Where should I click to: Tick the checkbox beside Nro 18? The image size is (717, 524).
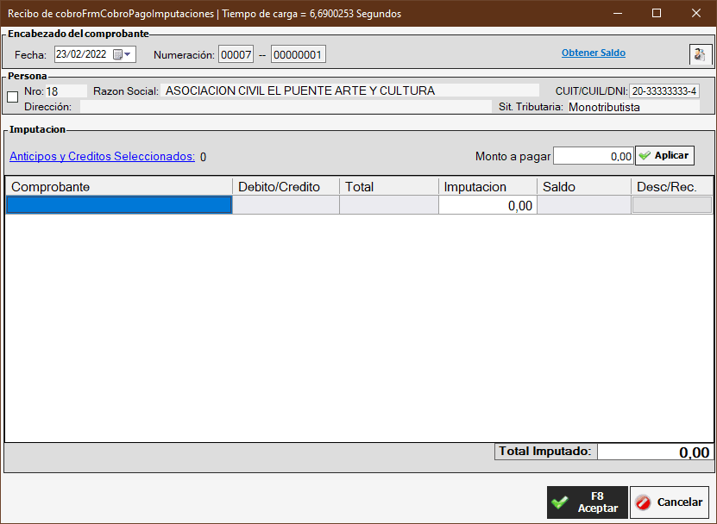tap(12, 97)
